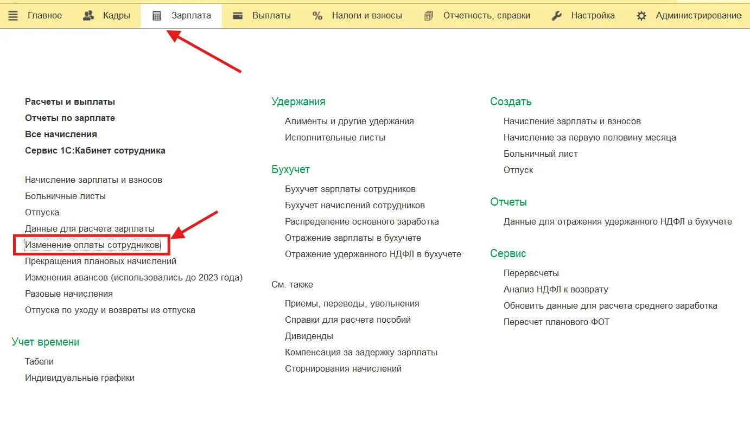Click the calculator icon for Зарплата
Image resolution: width=750 pixels, height=434 pixels.
(x=157, y=16)
